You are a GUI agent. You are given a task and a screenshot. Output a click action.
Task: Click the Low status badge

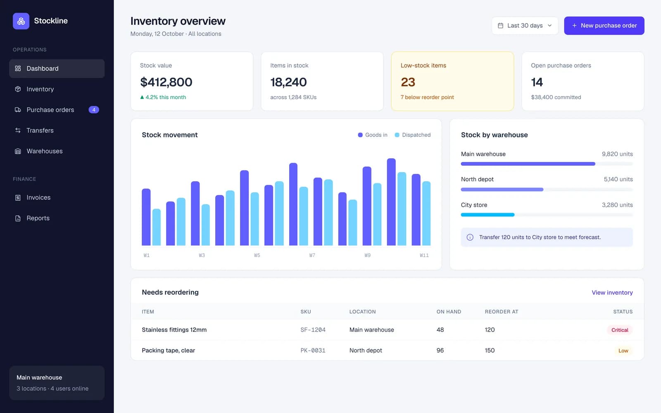coord(623,351)
